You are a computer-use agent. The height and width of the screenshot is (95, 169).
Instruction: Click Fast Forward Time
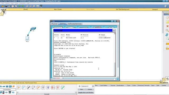tap(31, 83)
